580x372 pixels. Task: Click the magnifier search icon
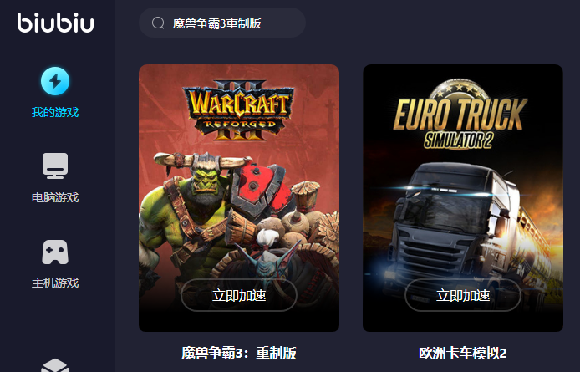158,23
